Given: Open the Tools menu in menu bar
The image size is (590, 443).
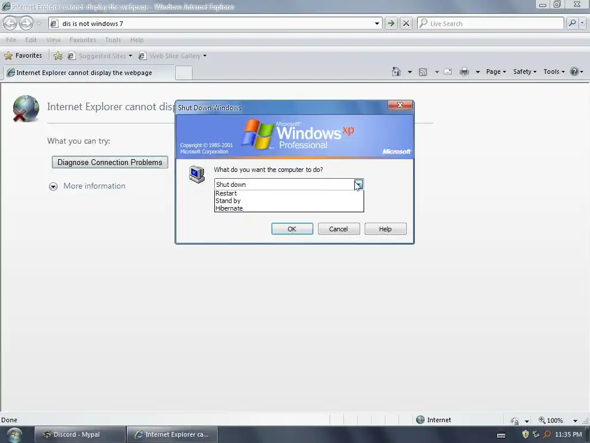Looking at the screenshot, I should click(113, 40).
